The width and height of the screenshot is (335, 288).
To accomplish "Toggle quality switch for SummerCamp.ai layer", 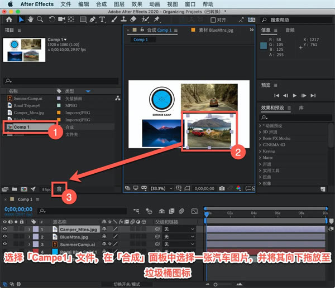I will coord(116,244).
